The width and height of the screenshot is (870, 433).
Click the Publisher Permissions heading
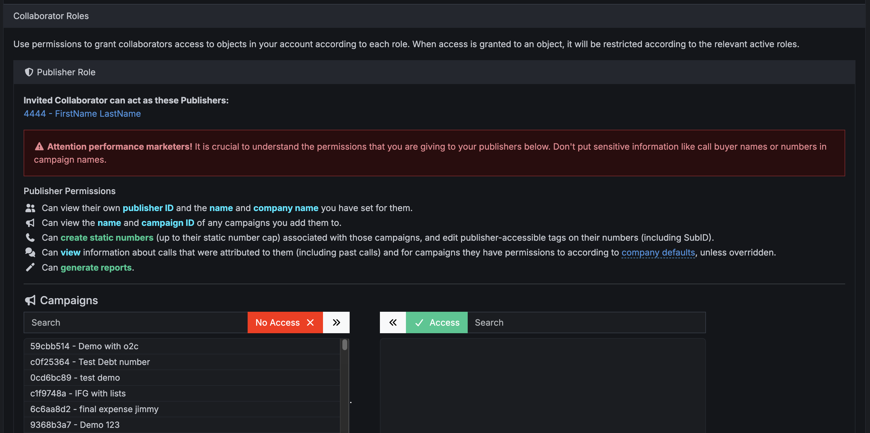(x=70, y=191)
